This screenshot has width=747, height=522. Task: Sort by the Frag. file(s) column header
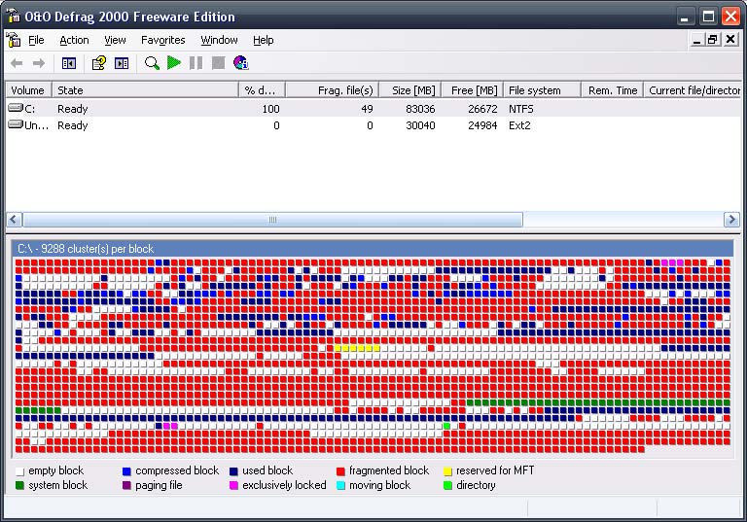[332, 90]
